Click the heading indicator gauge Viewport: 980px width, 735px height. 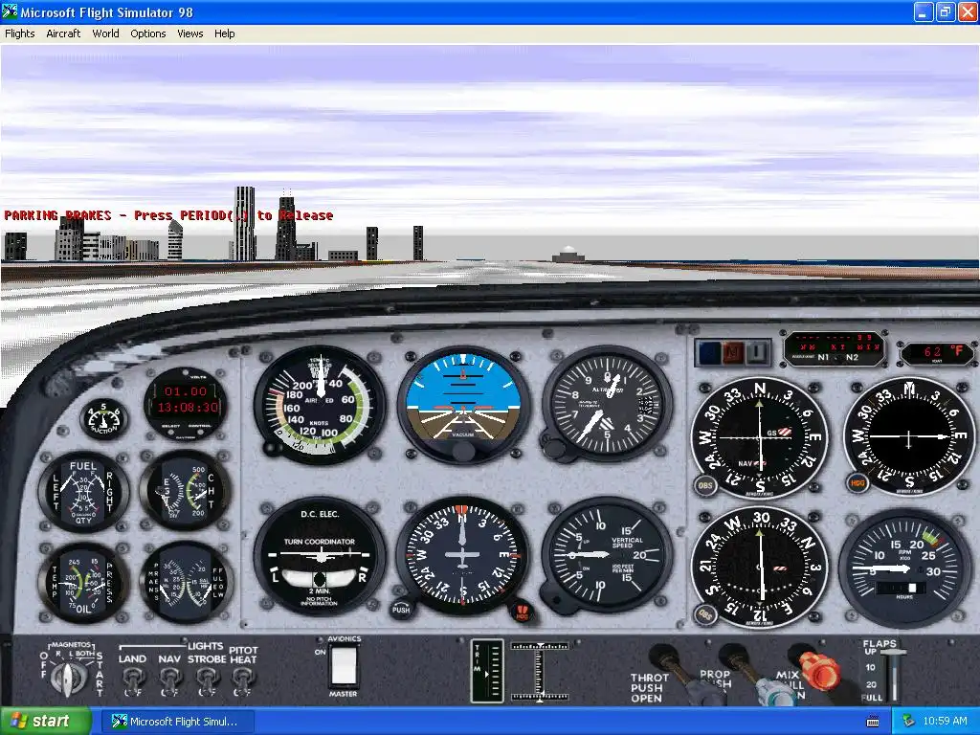462,555
